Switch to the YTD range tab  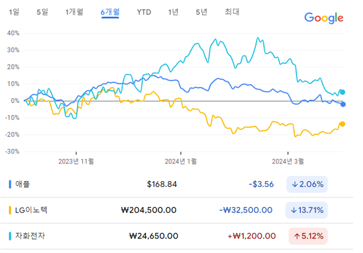[x=144, y=12]
